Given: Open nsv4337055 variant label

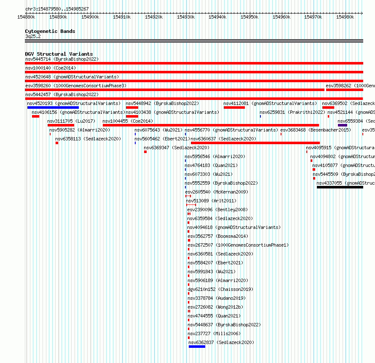Looking at the screenshot, I should pos(346,183).
